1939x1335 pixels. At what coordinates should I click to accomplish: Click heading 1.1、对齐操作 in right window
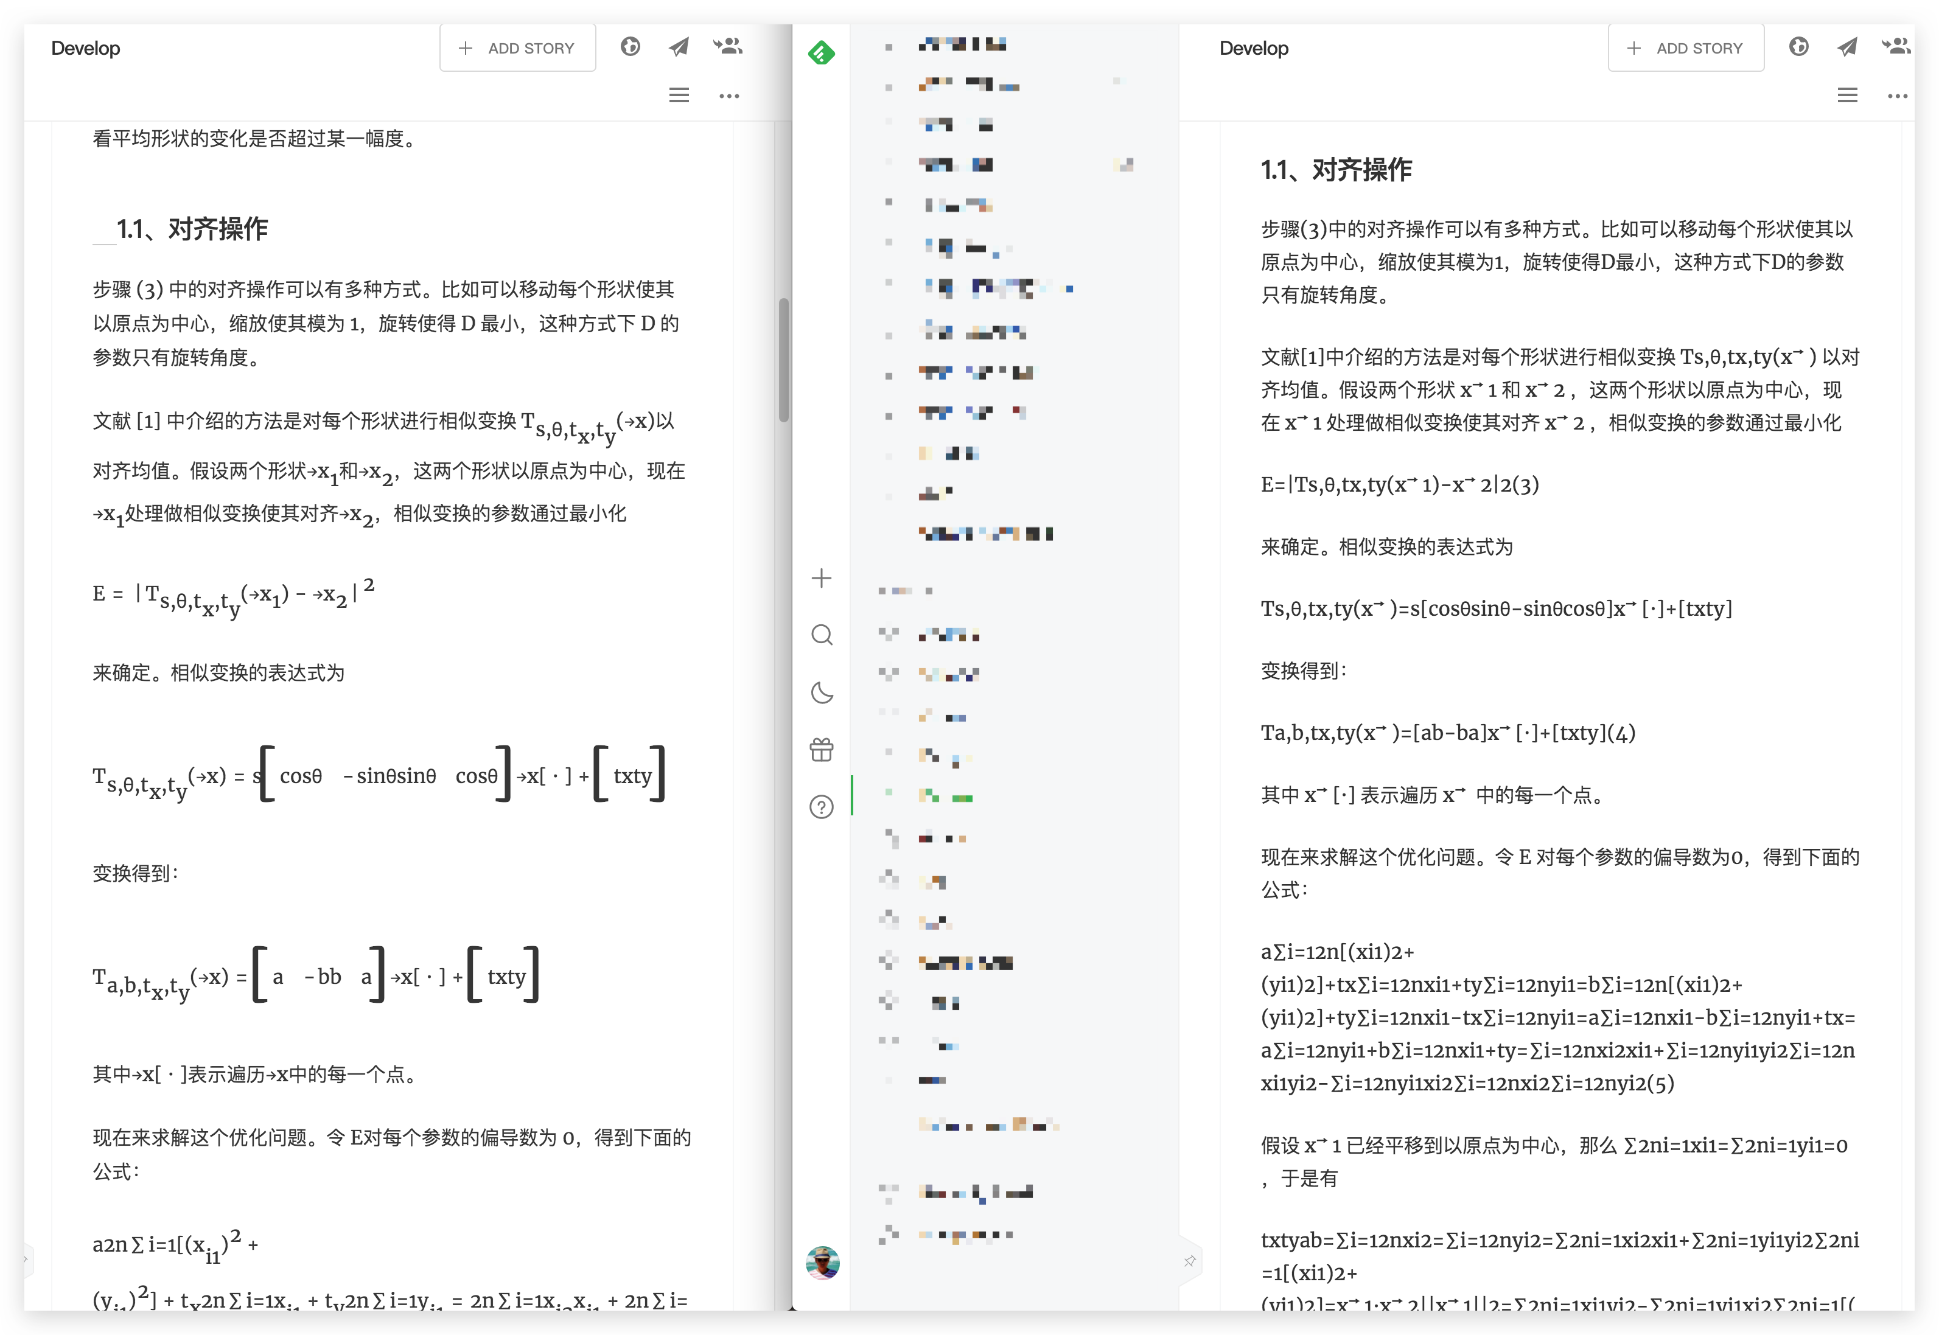pos(1336,170)
